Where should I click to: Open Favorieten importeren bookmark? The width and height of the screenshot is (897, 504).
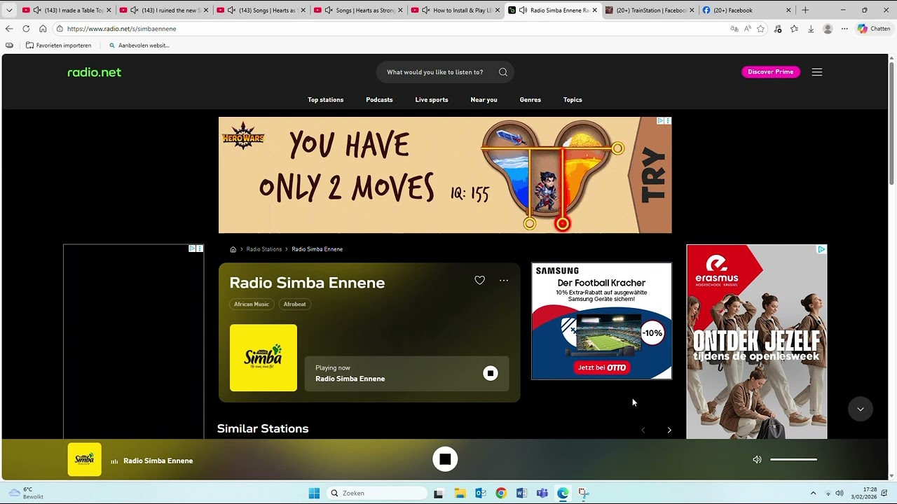[x=59, y=45]
